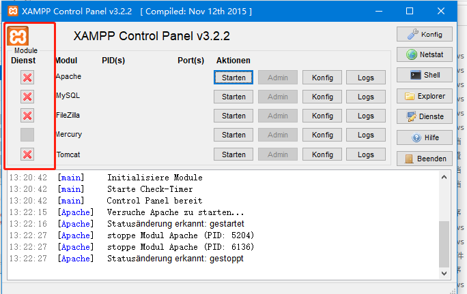This screenshot has width=467, height=294.
Task: Start the Mercury module
Action: coord(233,135)
